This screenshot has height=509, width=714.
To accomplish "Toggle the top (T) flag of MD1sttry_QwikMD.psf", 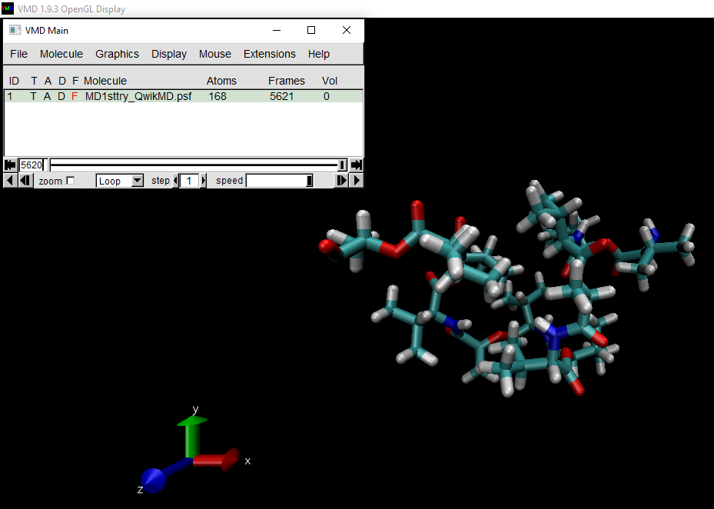I will [x=33, y=96].
